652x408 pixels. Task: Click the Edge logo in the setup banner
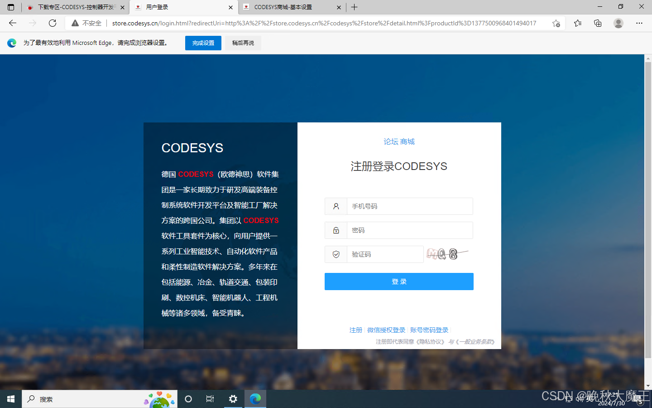12,43
